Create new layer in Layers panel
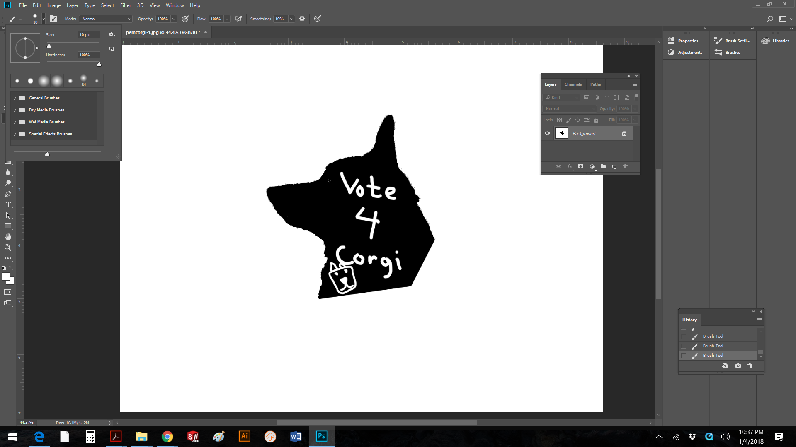The image size is (796, 447). pos(614,167)
